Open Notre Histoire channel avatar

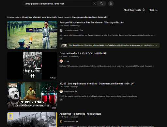tap(61, 91)
